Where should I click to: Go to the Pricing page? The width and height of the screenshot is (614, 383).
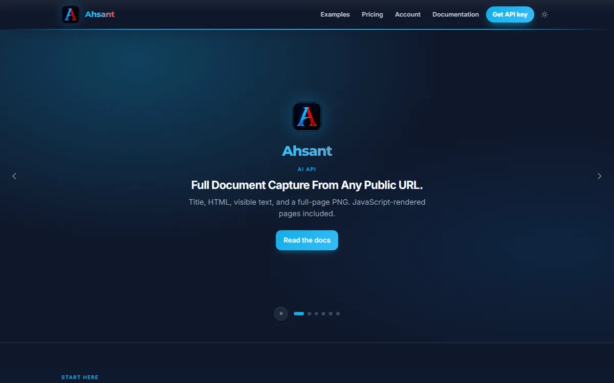pos(372,14)
